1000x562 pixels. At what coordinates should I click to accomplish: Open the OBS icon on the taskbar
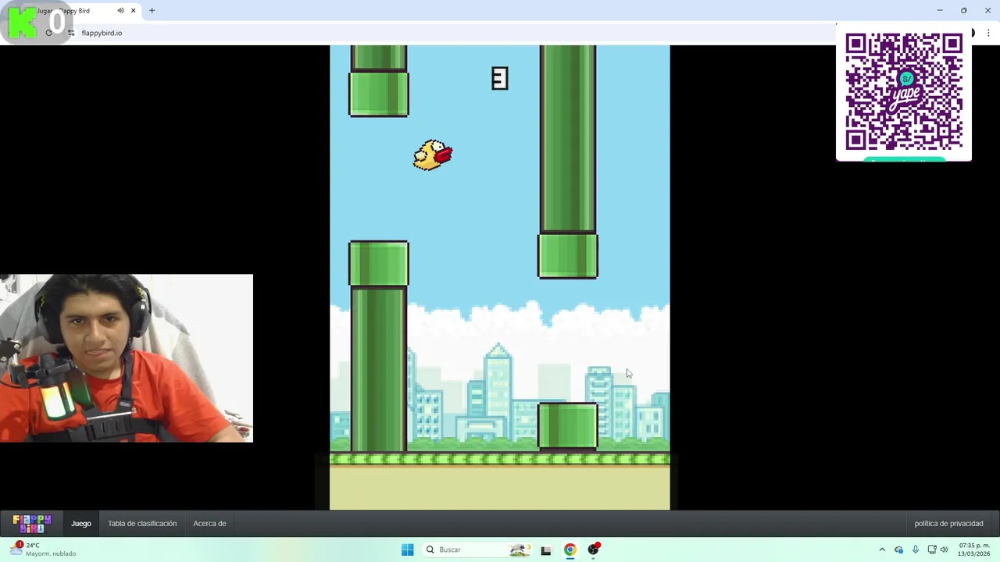(x=594, y=550)
